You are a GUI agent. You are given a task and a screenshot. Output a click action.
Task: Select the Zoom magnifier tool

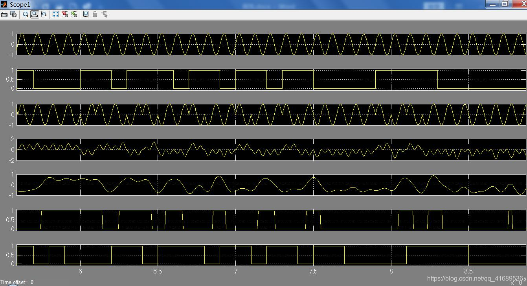pos(26,15)
